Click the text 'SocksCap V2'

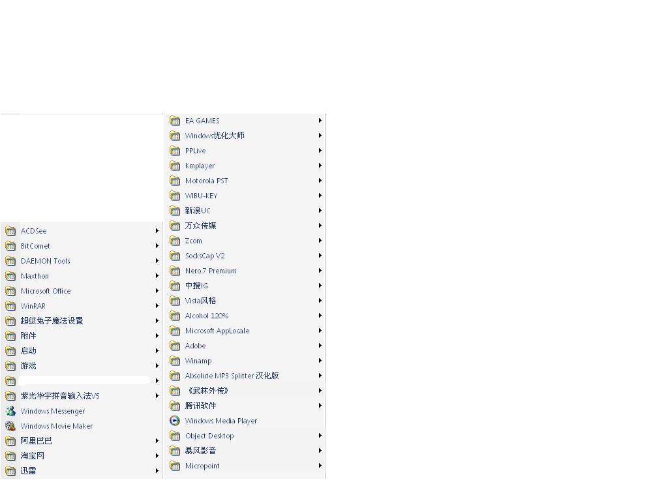point(205,256)
